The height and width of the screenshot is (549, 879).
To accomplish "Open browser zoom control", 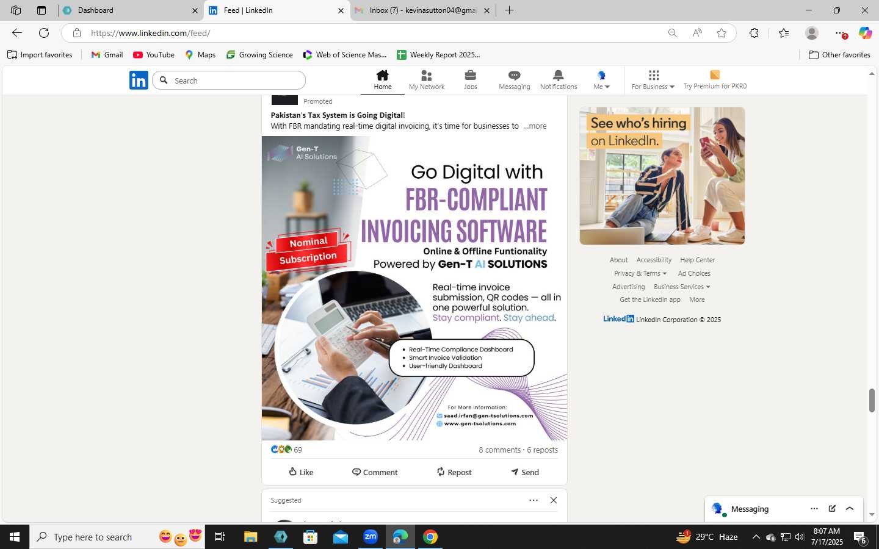I will 672,33.
